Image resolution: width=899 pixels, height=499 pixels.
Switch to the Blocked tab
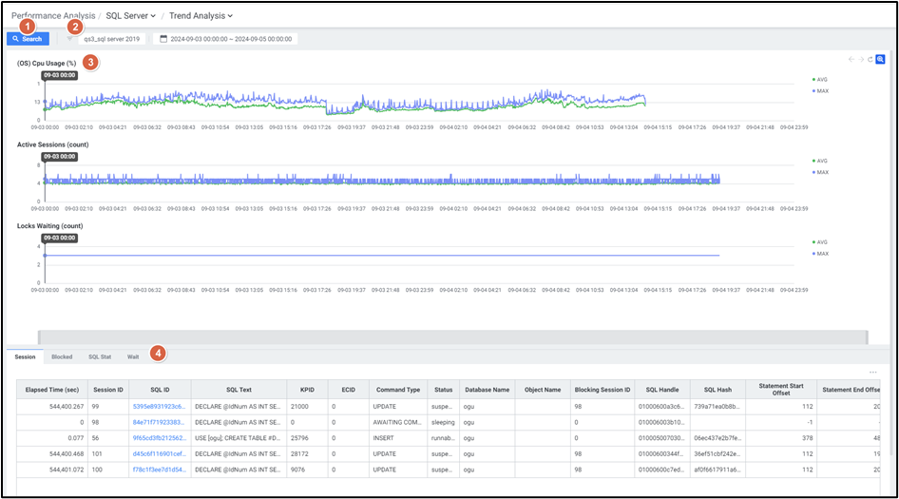(x=62, y=356)
